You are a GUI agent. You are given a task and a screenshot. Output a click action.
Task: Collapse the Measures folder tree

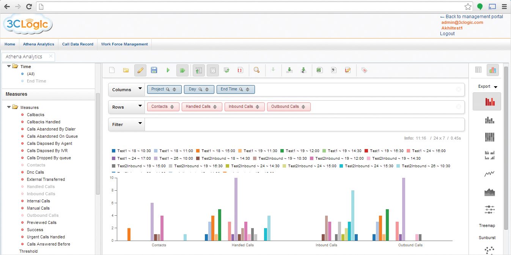coord(9,107)
